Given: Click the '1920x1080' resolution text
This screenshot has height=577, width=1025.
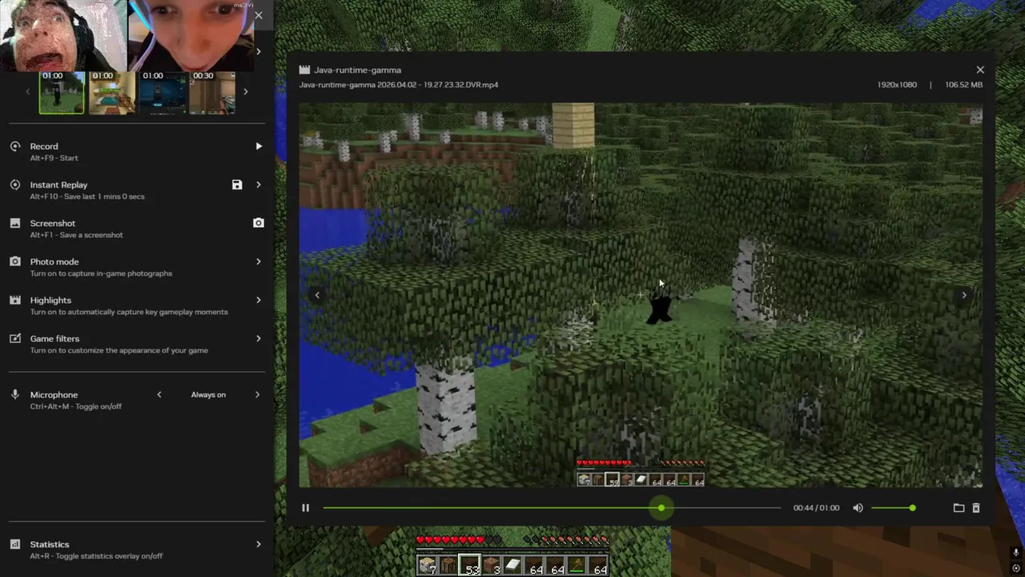Looking at the screenshot, I should coord(897,85).
